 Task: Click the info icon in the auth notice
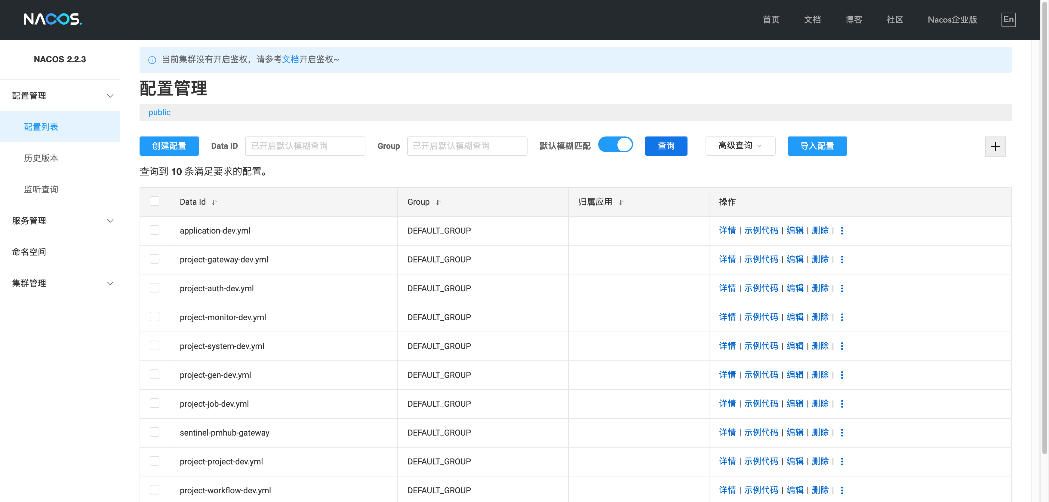pos(152,60)
